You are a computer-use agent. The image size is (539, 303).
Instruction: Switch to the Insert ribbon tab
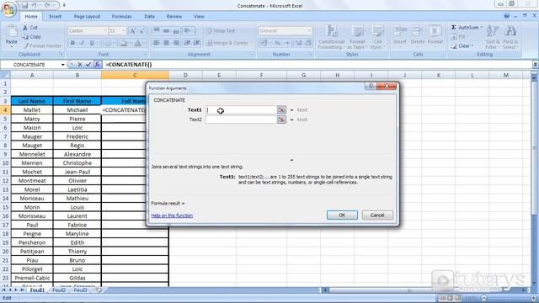(55, 16)
